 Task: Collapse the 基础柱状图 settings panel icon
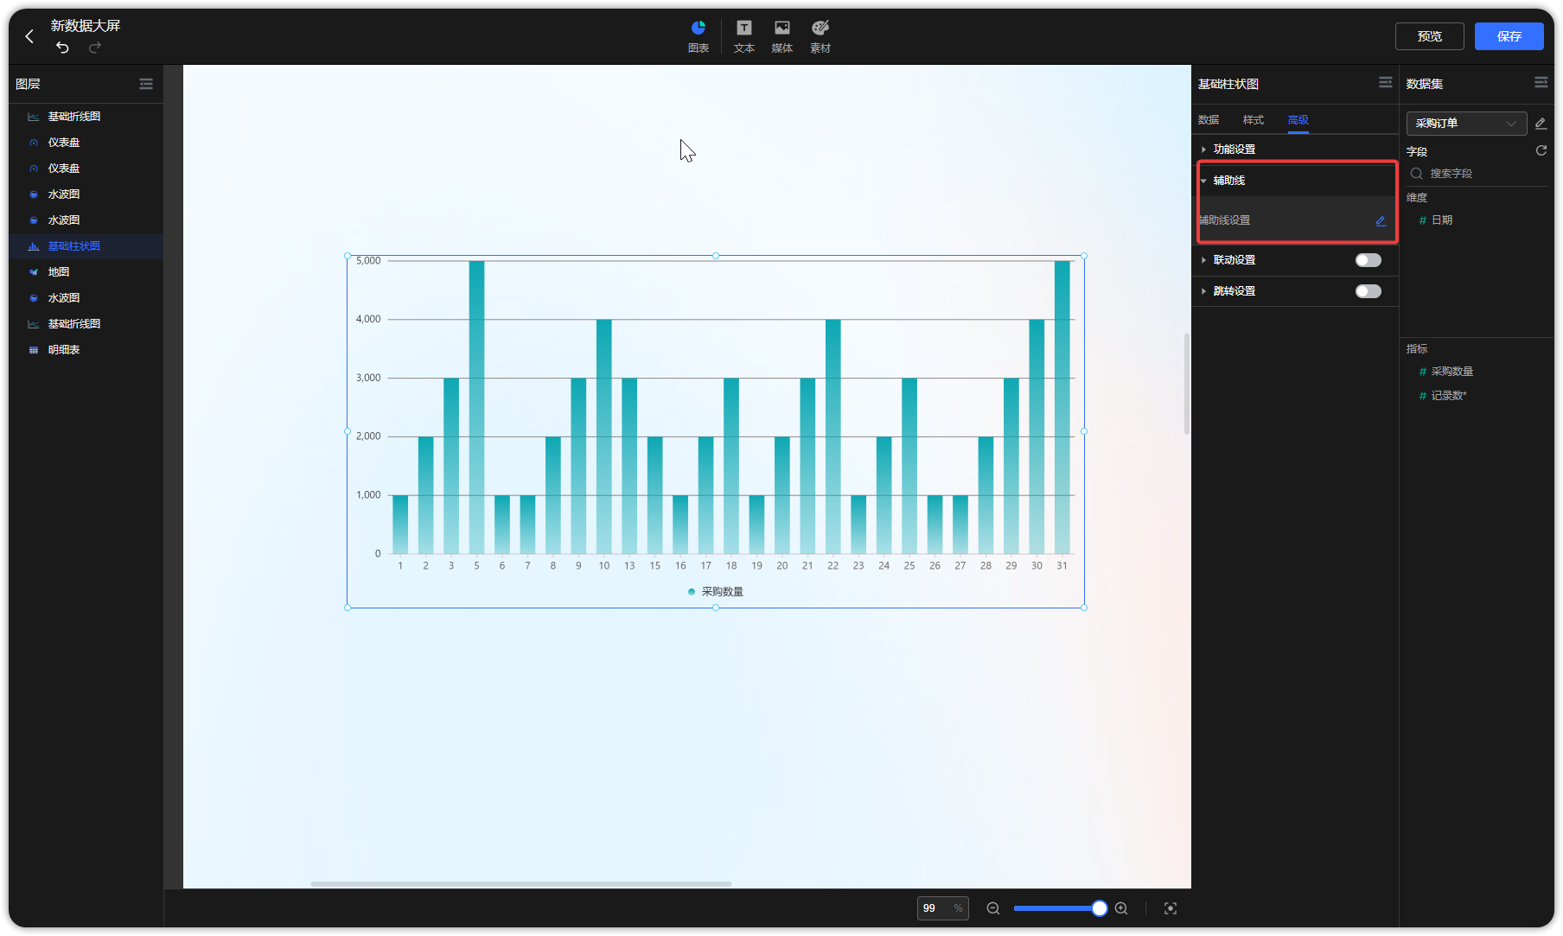tap(1386, 82)
